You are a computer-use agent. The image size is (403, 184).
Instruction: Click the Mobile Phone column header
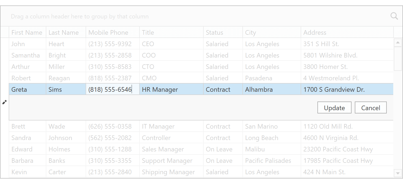click(x=108, y=33)
